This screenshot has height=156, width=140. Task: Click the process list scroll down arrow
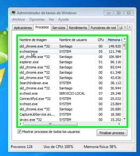click(x=125, y=119)
